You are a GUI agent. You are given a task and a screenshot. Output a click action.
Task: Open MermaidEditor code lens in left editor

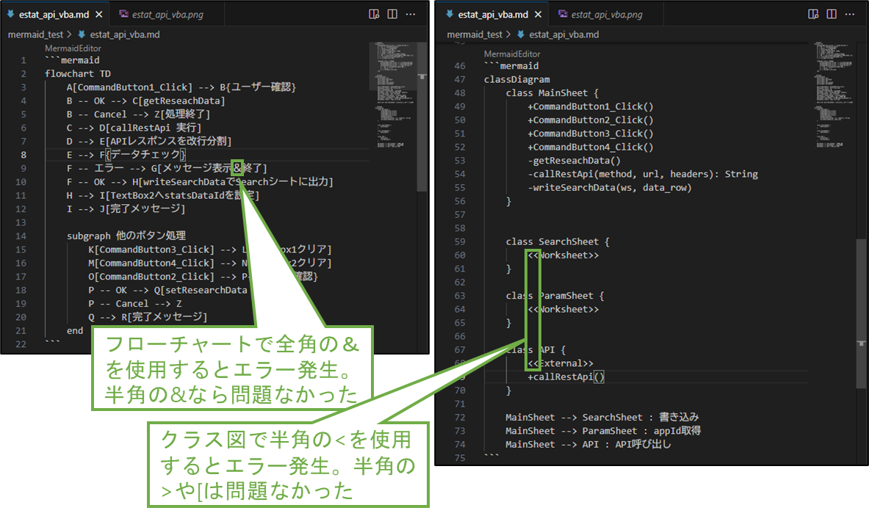pos(73,48)
